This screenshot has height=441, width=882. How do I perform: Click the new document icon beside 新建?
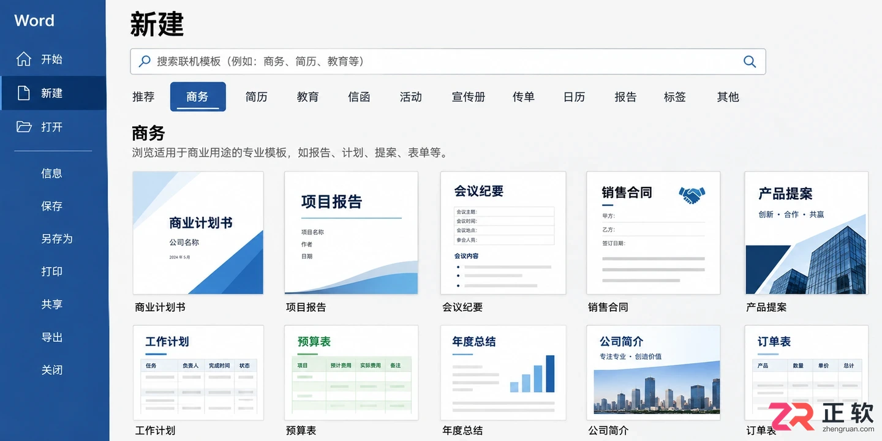(24, 93)
